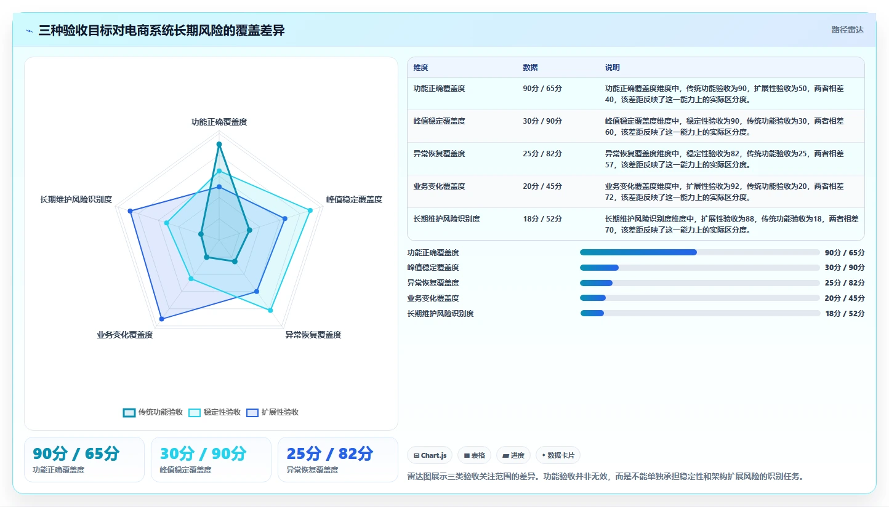Click the 数据 table column header
Image resolution: width=889 pixels, height=507 pixels.
531,68
